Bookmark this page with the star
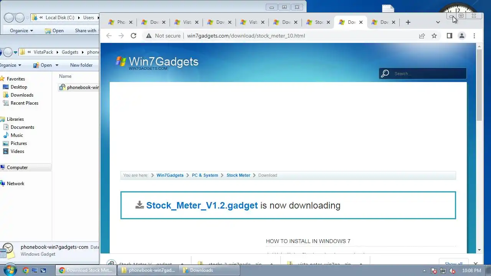Screen dimensions: 491x276 [x=434, y=36]
